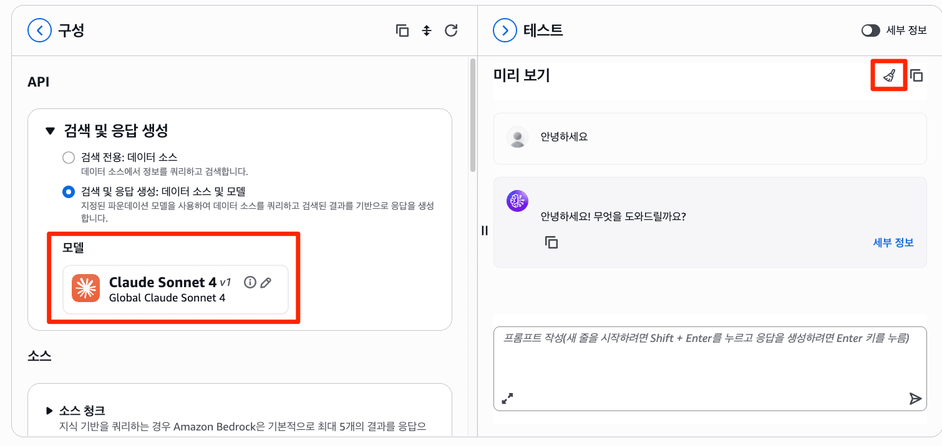Viewport: 942px width, 446px height.
Task: Click the panel divider handle between 구성 and 테스트
Action: click(x=485, y=230)
